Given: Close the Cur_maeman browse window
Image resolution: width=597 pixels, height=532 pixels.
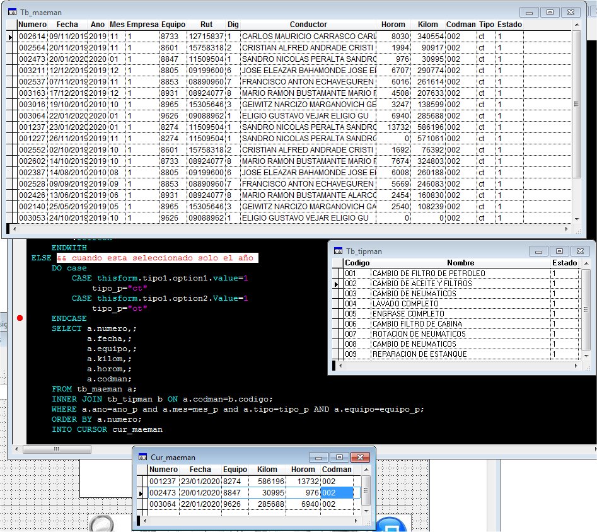Looking at the screenshot, I should (360, 457).
